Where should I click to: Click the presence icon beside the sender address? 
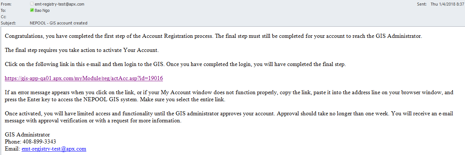(32, 4)
